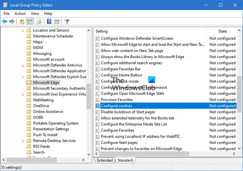The image size is (243, 171).
Task: Select Microsoft Secondary Authentication folder
Action: [x=59, y=88]
